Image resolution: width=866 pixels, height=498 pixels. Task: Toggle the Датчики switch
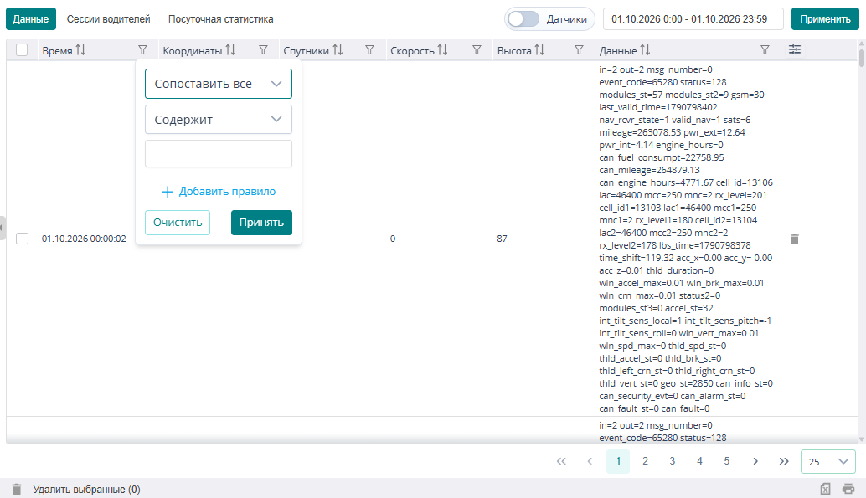523,19
